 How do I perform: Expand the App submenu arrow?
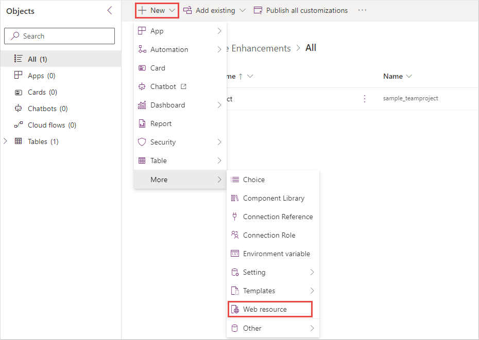[x=219, y=31]
